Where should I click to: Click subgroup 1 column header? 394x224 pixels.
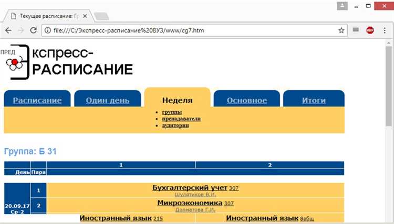click(121, 165)
